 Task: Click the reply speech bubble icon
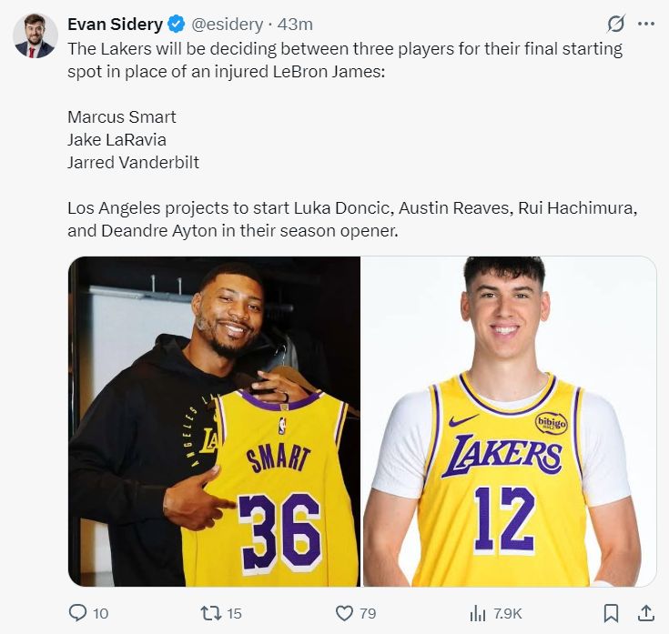[x=79, y=613]
